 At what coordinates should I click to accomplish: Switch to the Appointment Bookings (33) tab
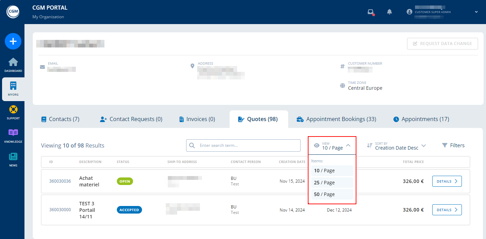click(x=336, y=119)
